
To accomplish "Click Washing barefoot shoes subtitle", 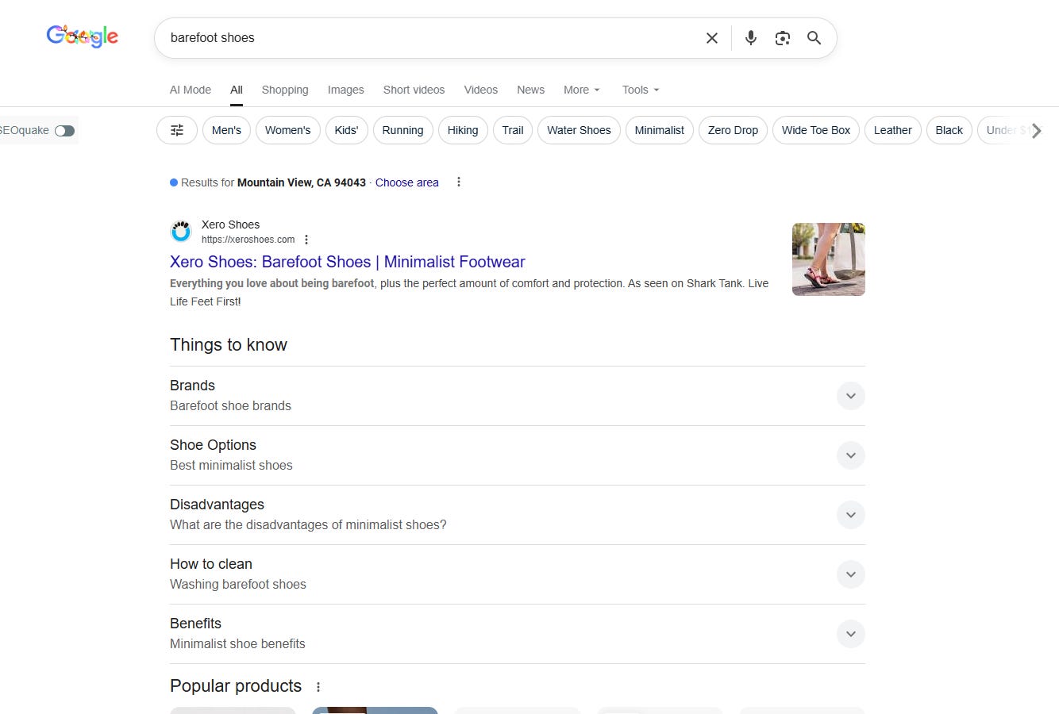I will click(x=238, y=584).
